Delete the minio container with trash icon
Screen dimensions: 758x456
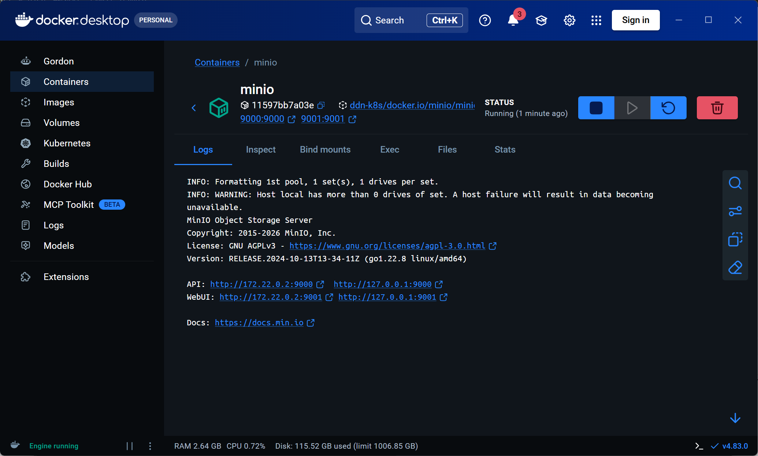717,108
